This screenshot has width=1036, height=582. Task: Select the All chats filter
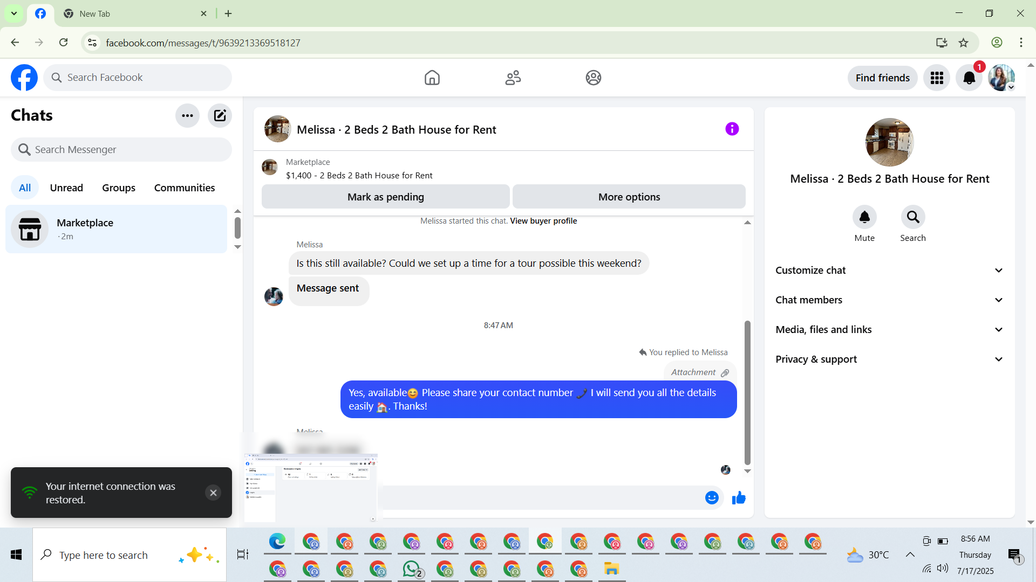(25, 188)
